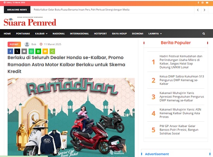Share article on Facebook icon
This screenshot has height=157, width=213.
click(10, 51)
